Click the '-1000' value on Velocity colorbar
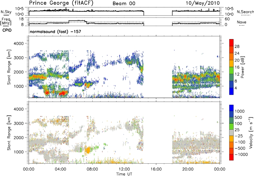This screenshot has height=176, width=254. tap(241, 154)
